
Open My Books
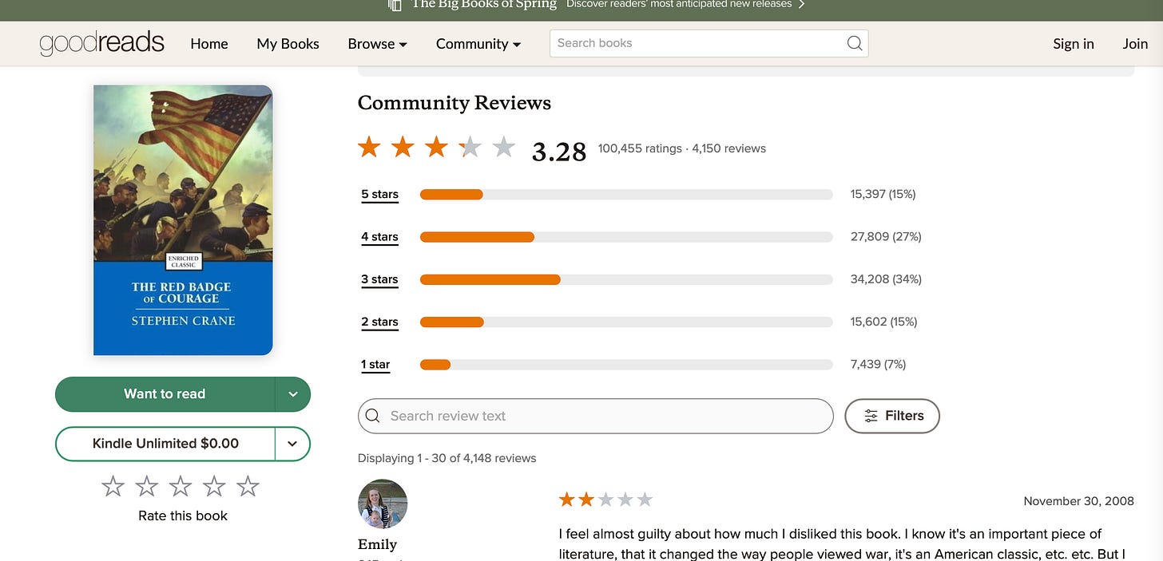288,44
